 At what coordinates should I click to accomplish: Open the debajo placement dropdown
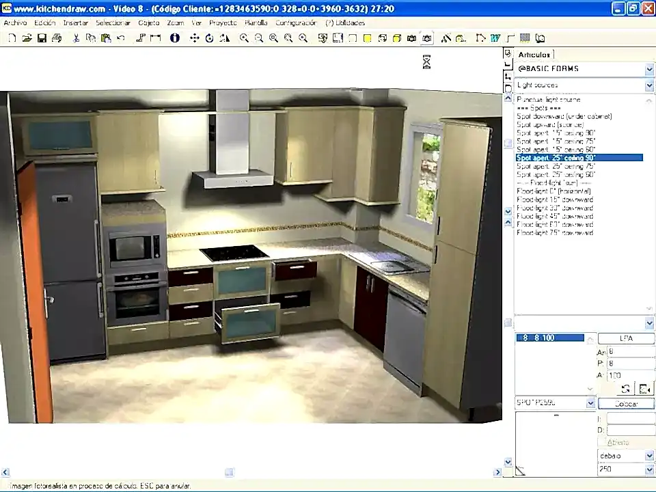tap(649, 456)
